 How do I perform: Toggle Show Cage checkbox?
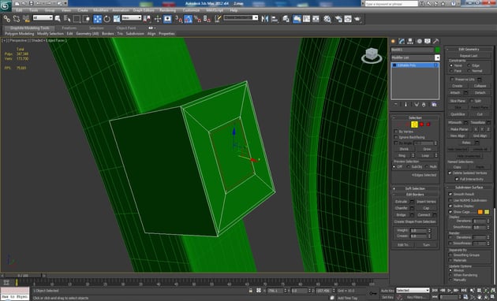(450, 212)
